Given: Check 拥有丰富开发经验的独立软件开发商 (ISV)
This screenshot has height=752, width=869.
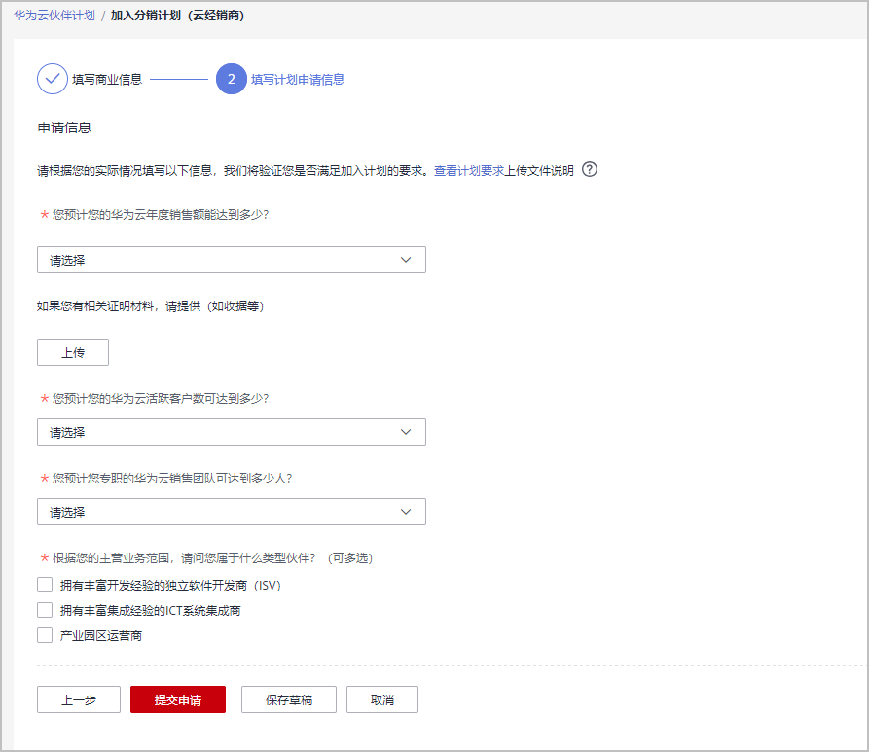Looking at the screenshot, I should tap(45, 585).
